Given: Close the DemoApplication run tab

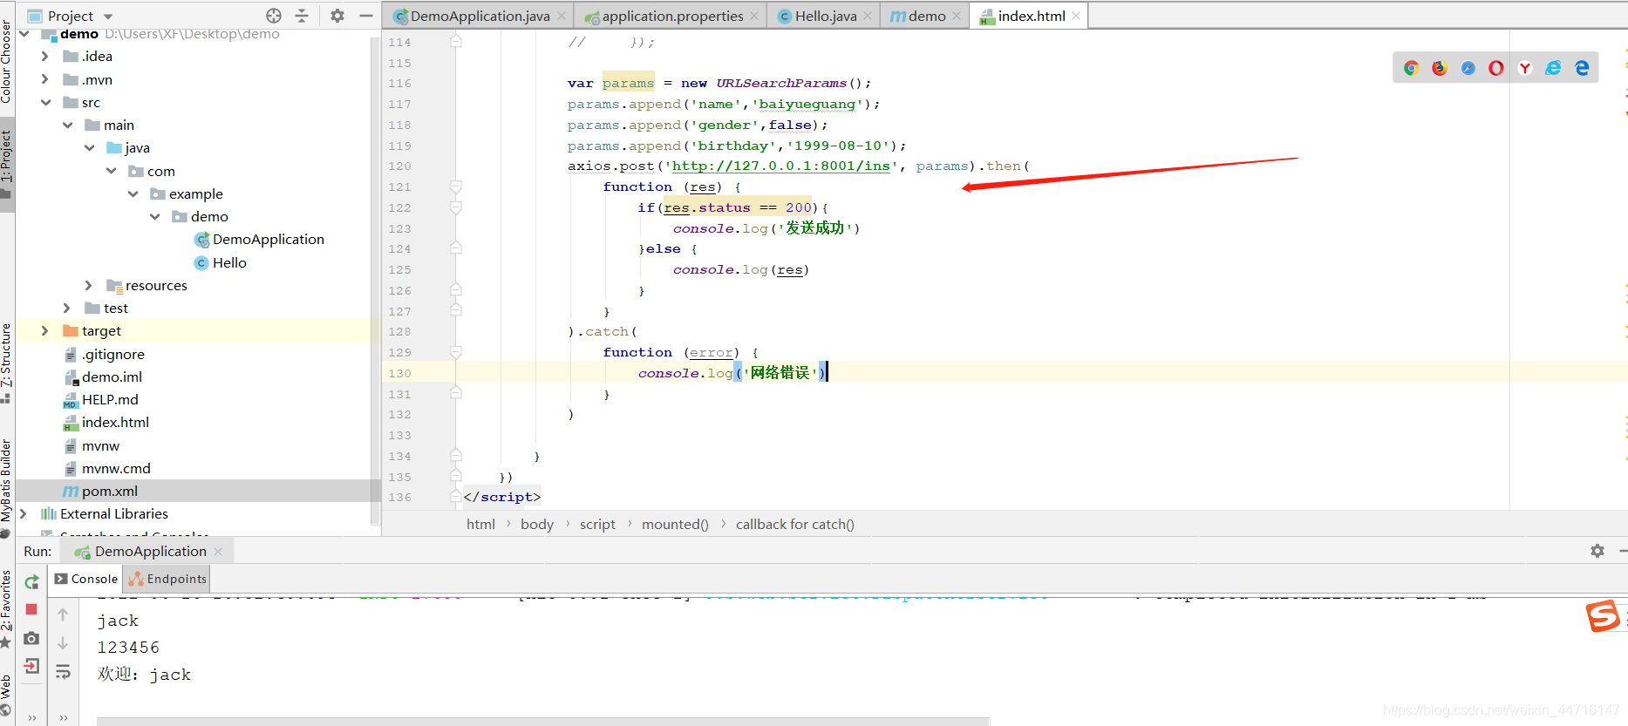Looking at the screenshot, I should pos(218,551).
